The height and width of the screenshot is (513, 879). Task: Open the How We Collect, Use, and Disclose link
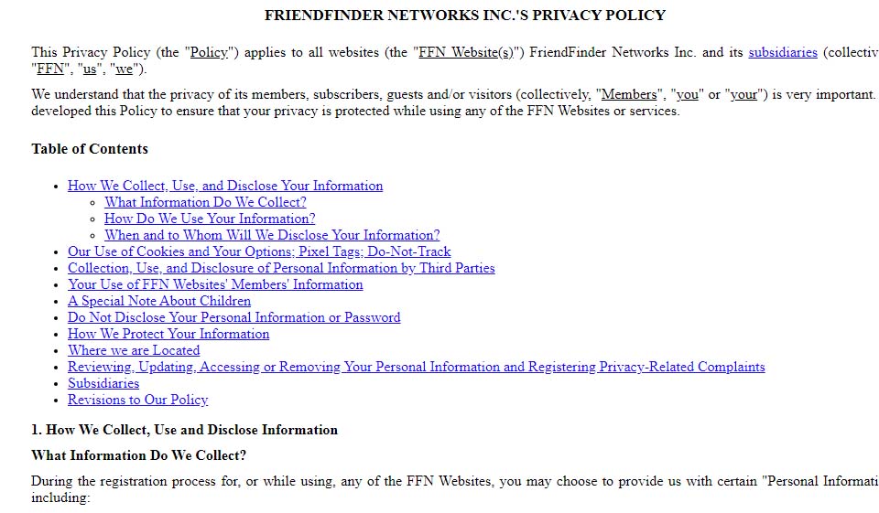[225, 186]
